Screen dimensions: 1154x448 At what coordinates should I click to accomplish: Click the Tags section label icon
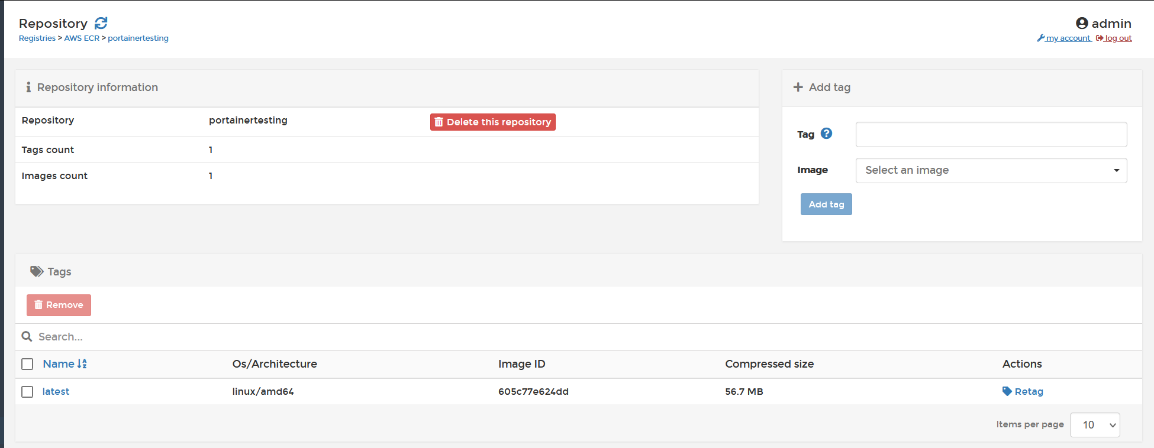tap(37, 271)
